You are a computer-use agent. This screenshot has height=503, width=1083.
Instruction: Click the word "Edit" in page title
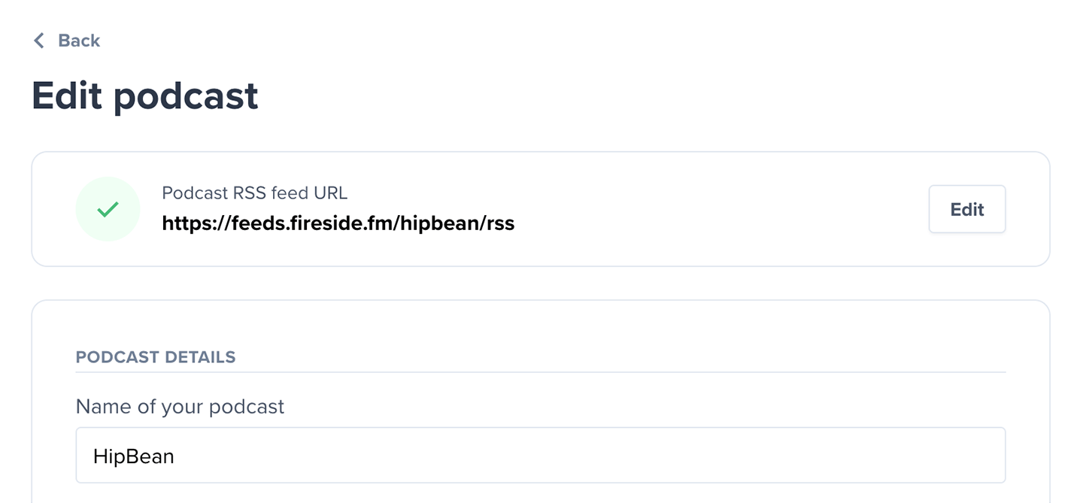point(68,96)
